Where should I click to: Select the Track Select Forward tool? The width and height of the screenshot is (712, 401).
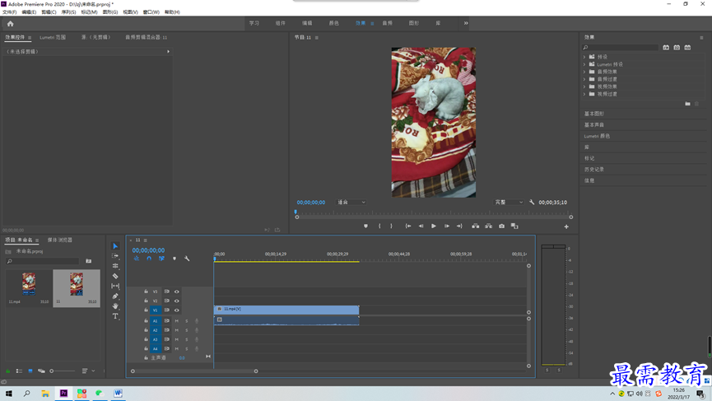point(115,256)
